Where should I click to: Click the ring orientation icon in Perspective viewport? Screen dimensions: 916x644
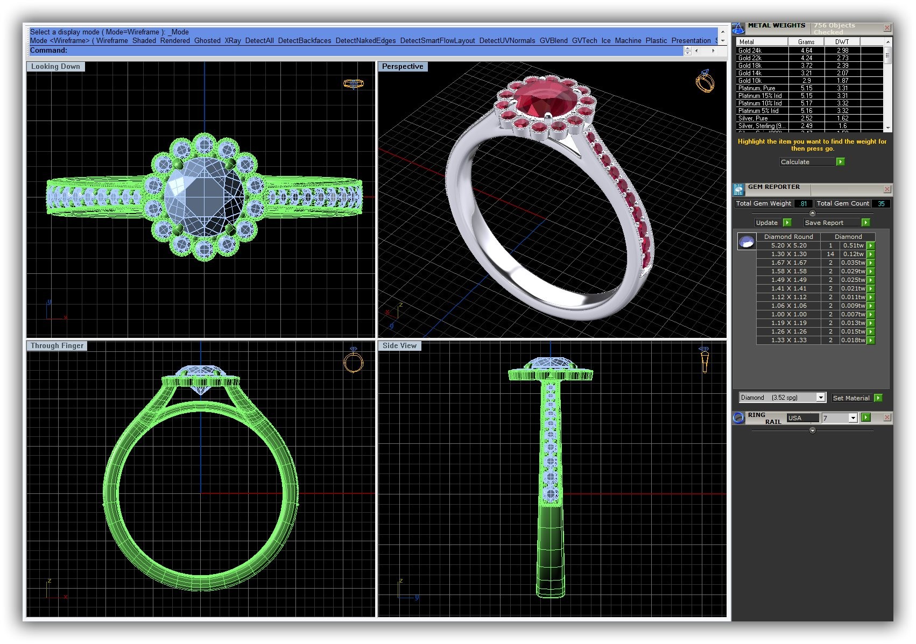(704, 81)
